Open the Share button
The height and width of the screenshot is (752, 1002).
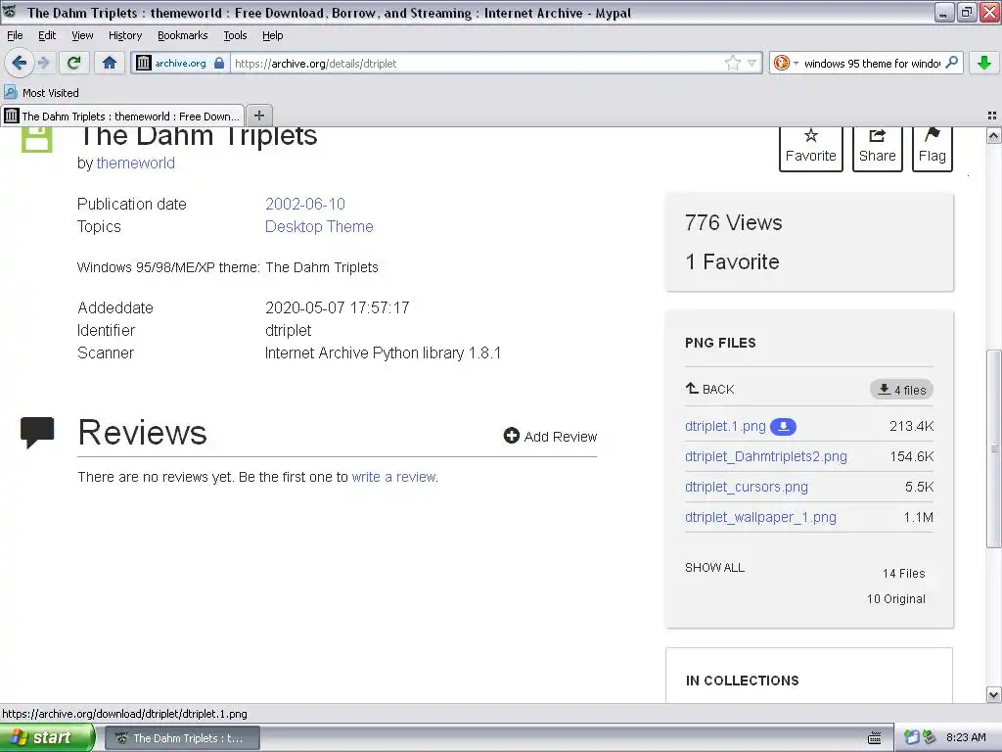coord(877,148)
